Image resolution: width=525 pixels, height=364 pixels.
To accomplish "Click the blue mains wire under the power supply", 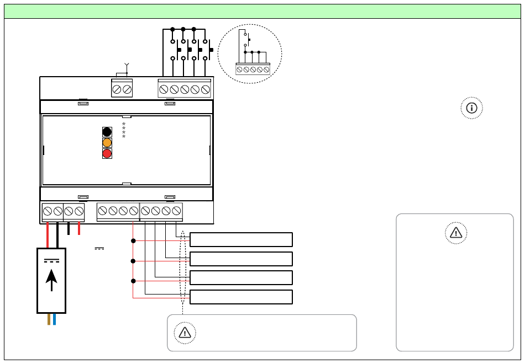I will pyautogui.click(x=54, y=319).
